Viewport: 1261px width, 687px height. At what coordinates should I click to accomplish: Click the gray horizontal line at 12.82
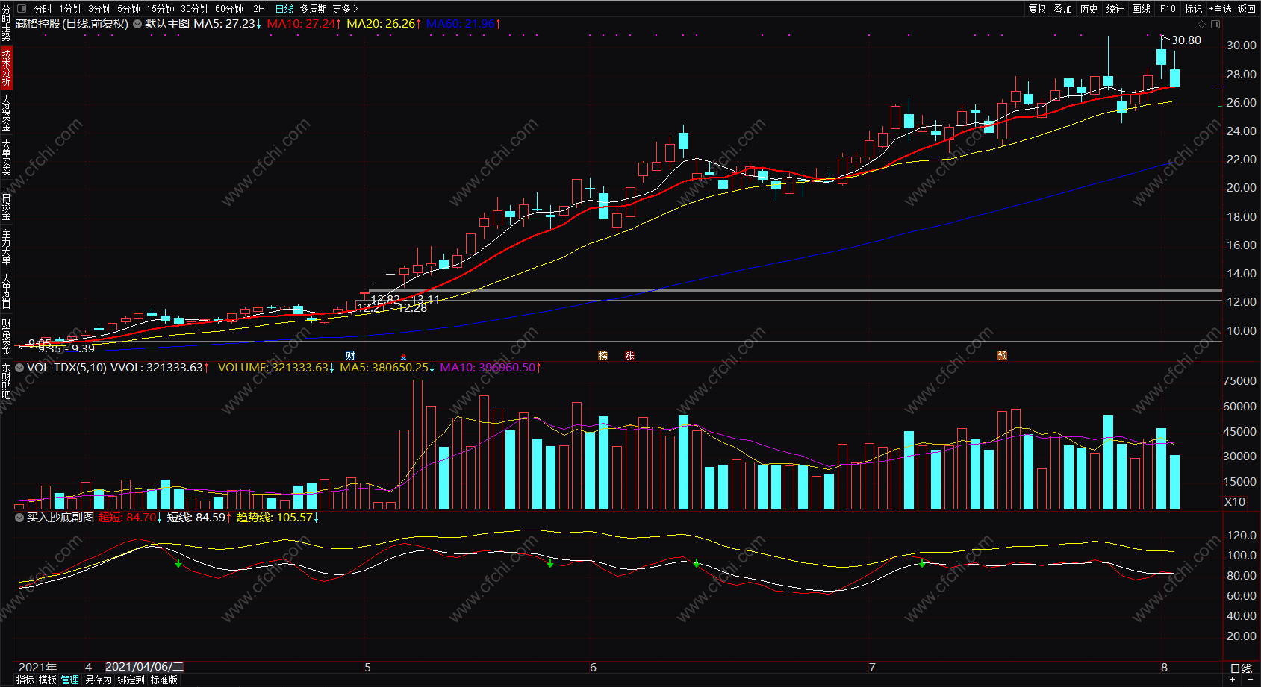[x=796, y=291]
